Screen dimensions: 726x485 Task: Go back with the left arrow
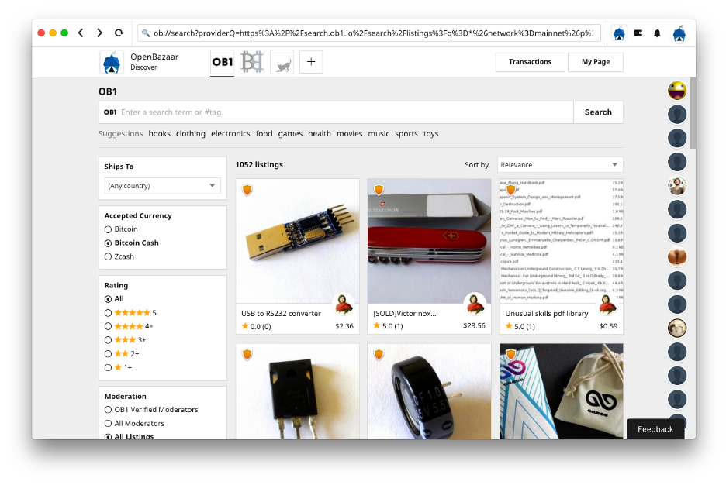(81, 33)
